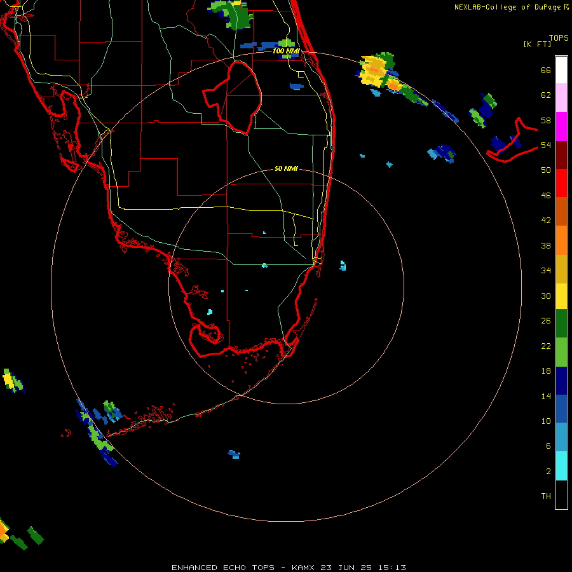Screen dimensions: 572x572
Task: Click the 50 scale label
Action: (x=546, y=170)
